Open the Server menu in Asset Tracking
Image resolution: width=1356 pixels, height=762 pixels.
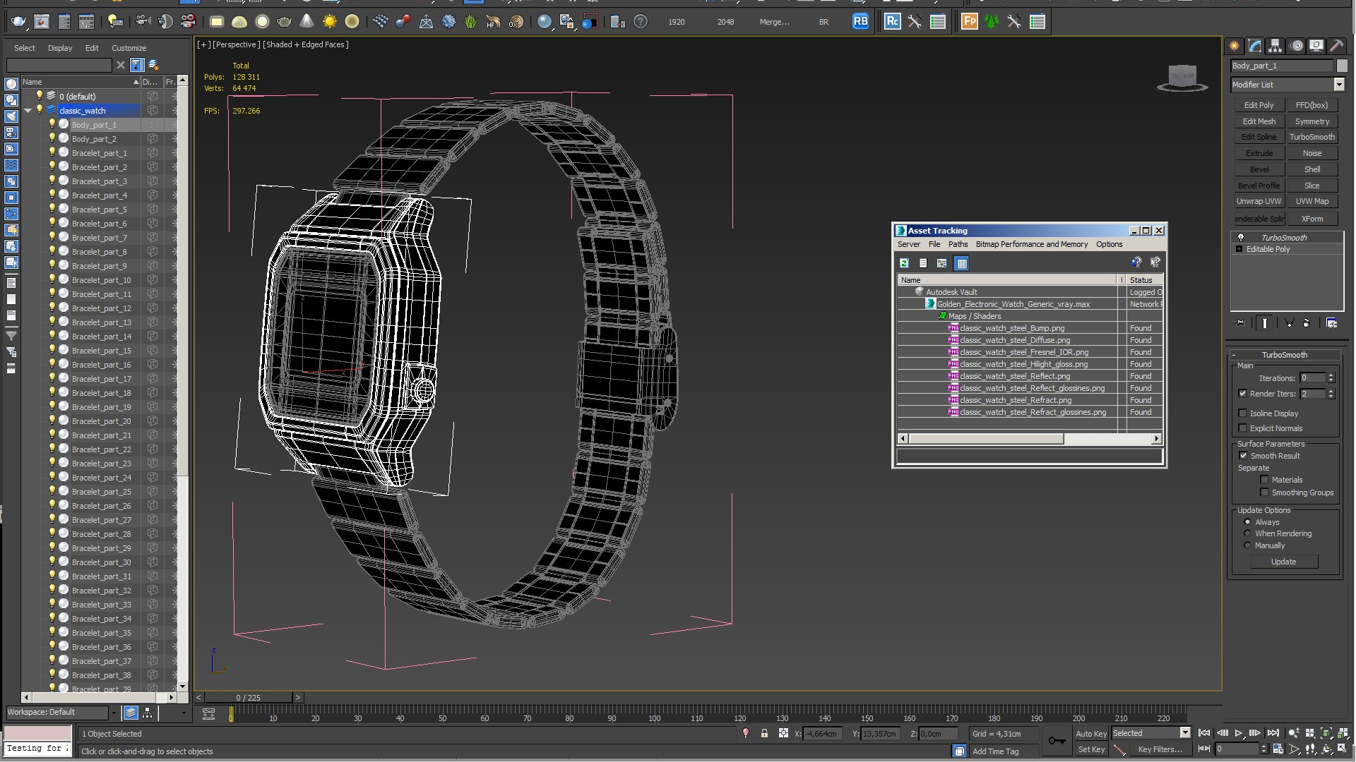(x=909, y=244)
